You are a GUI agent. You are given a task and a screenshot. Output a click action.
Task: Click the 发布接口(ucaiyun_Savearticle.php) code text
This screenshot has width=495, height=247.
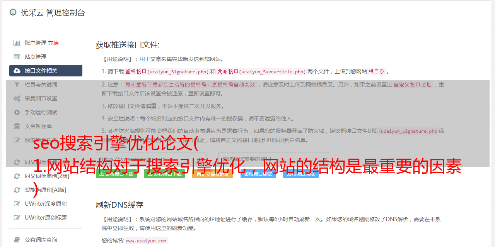261,72
